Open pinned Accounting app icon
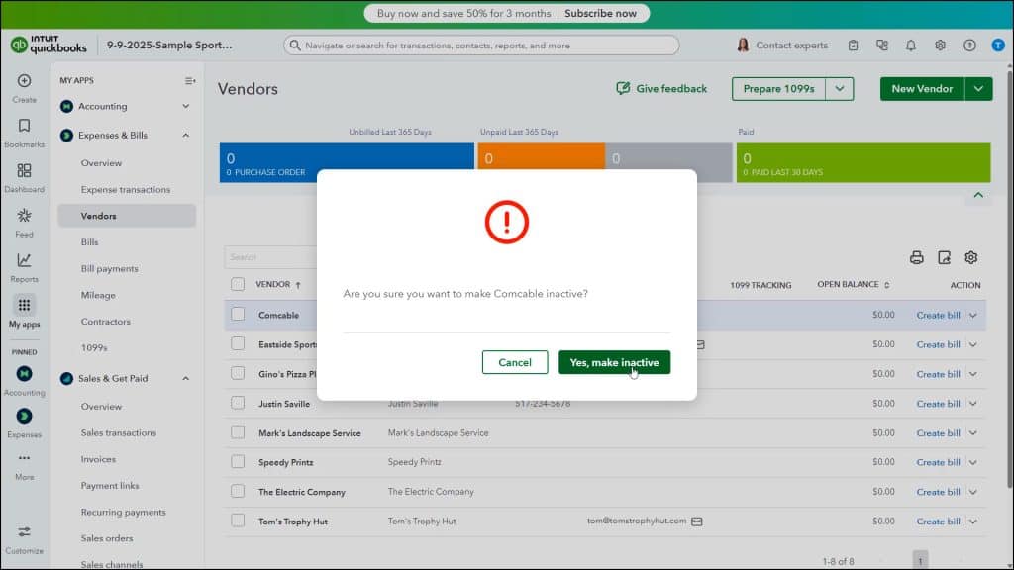Image resolution: width=1014 pixels, height=570 pixels. 24,373
